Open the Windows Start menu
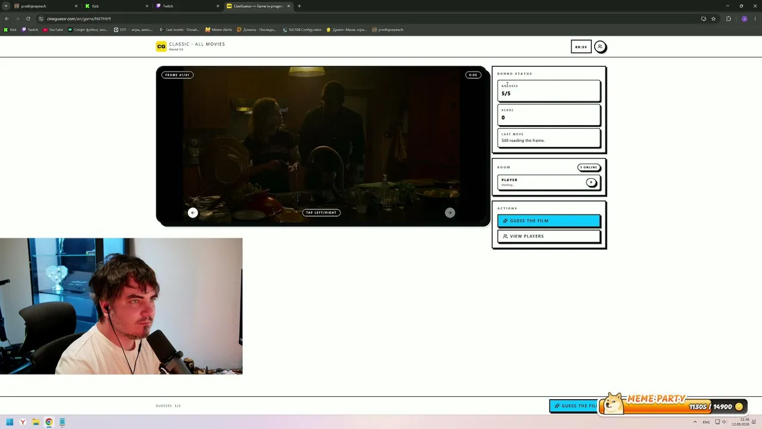The image size is (762, 429). coord(10,422)
